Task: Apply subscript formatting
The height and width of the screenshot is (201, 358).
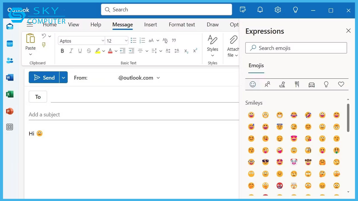Action: pyautogui.click(x=186, y=51)
